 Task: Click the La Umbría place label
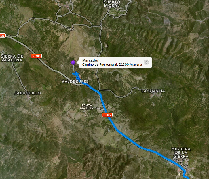(153, 91)
